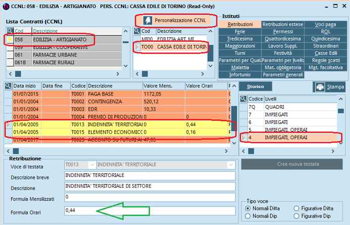Image resolution: width=350 pixels, height=225 pixels.
Task: Click the hand icon in Personalizzazione CCNL
Action: point(148,20)
